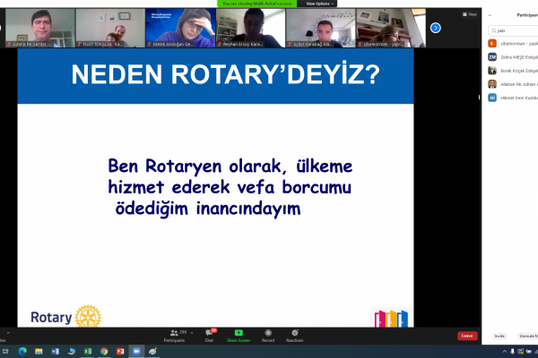The width and height of the screenshot is (538, 358).
Task: Click the Alleben RK Adnan photo avatar
Action: 492,84
